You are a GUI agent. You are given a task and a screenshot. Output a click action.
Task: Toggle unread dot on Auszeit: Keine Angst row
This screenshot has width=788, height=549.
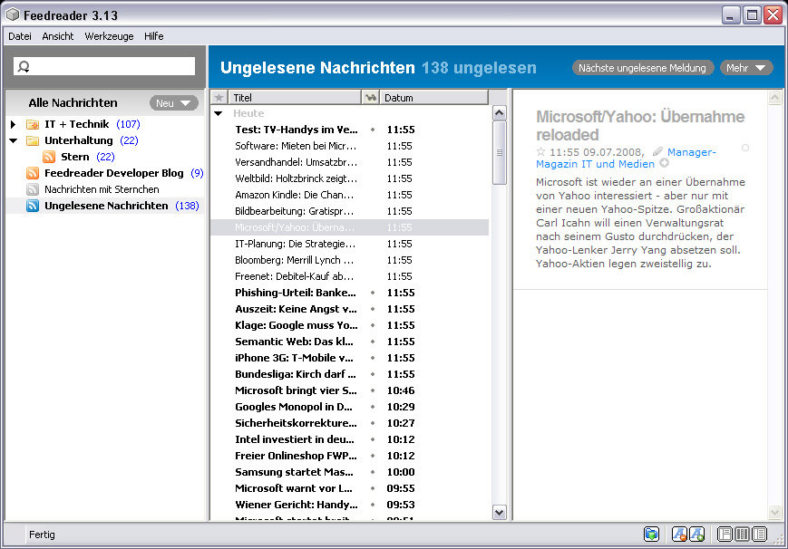(373, 309)
